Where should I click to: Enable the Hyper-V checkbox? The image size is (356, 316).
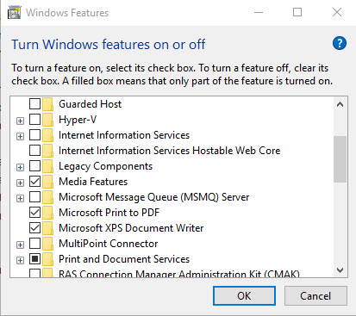tap(34, 119)
